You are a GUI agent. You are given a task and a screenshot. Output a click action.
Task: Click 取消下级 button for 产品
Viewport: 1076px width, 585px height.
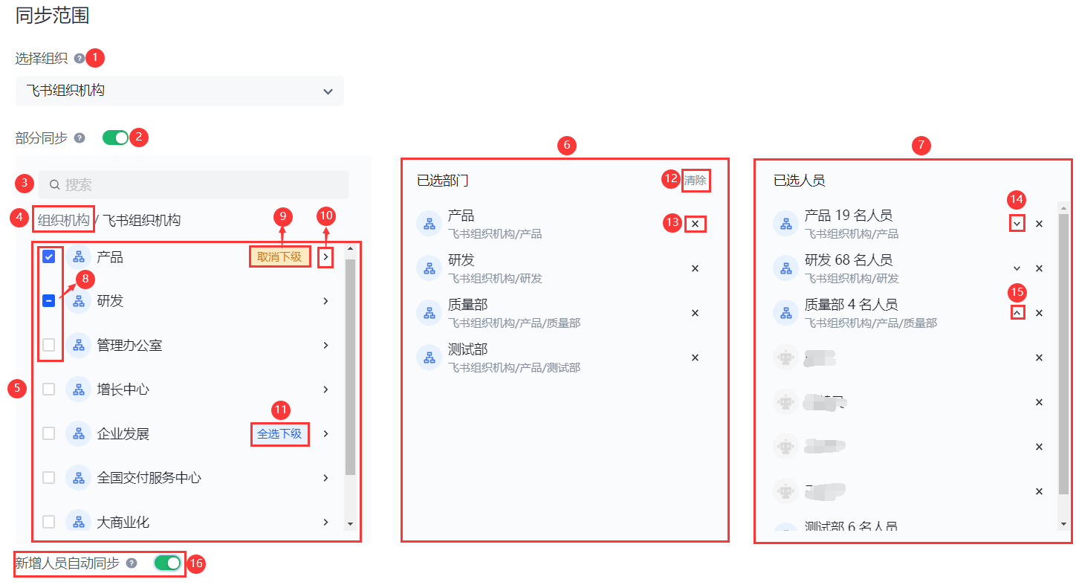(x=279, y=257)
